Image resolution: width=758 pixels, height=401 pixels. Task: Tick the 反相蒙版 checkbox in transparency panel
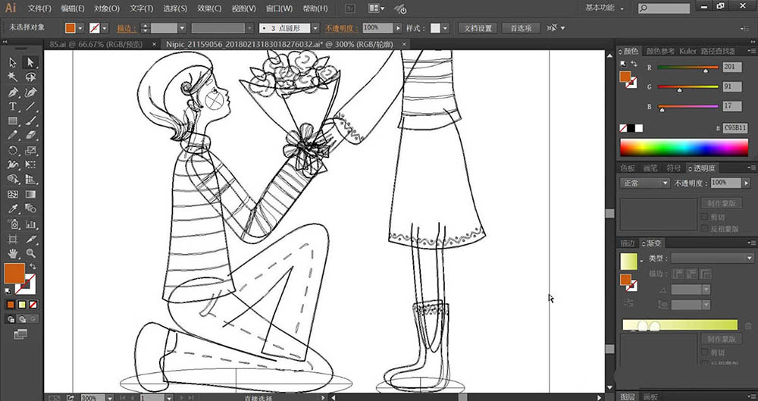click(704, 229)
